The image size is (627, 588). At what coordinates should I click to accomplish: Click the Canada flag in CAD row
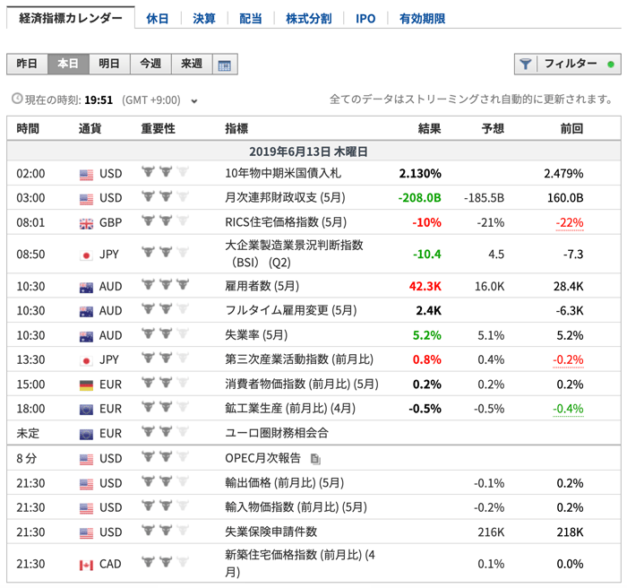86,565
